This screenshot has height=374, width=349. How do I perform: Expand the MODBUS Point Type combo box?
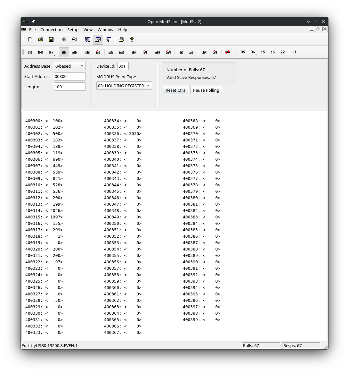[124, 86]
